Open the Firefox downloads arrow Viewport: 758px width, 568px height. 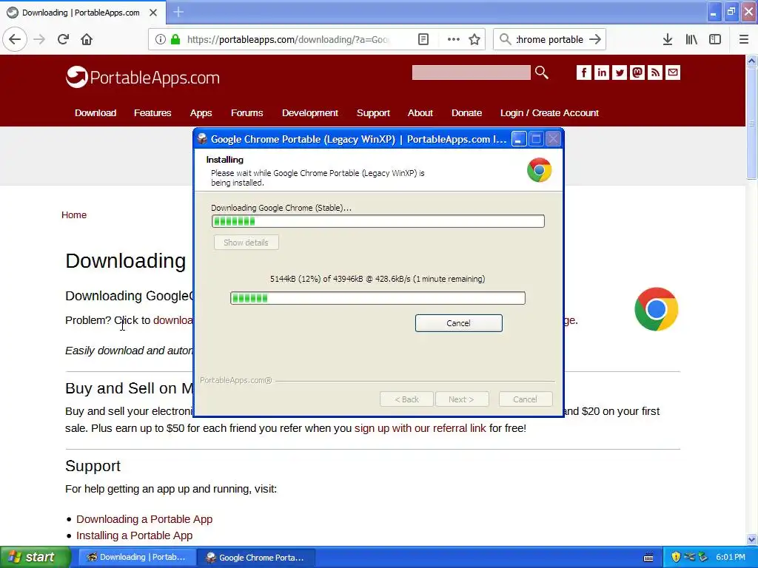point(668,39)
